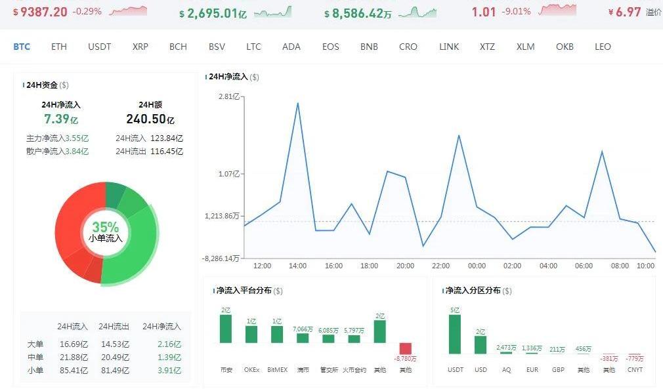This screenshot has width=663, height=389.
Task: Switch to the XRP coin tab
Action: [x=140, y=47]
